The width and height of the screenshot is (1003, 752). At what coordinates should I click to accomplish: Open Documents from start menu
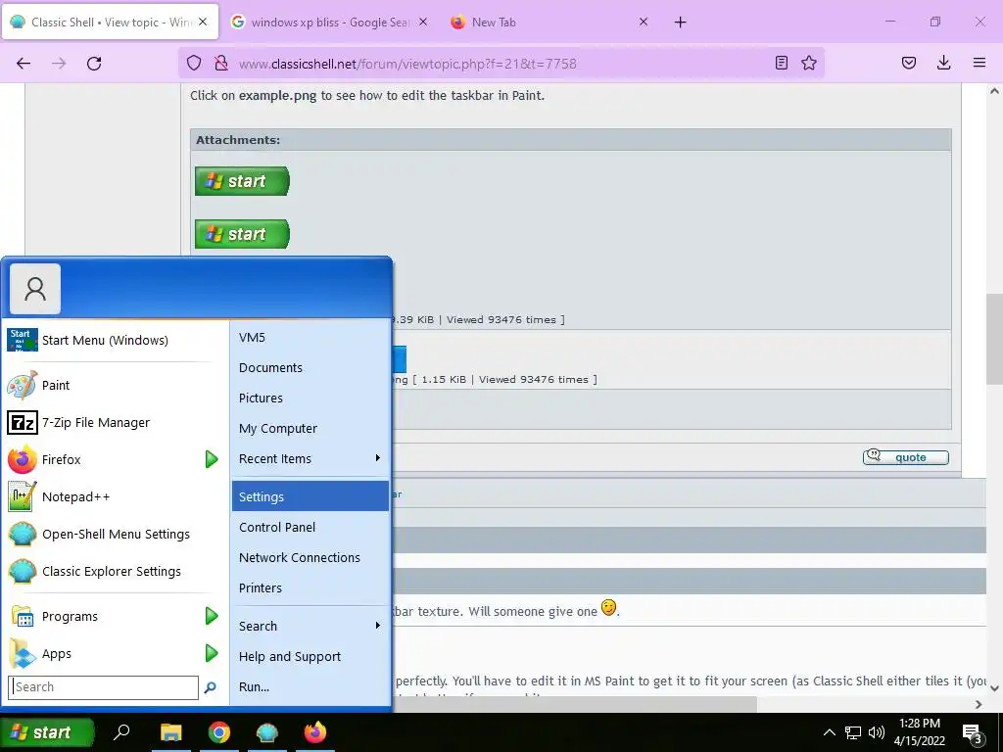click(310, 368)
